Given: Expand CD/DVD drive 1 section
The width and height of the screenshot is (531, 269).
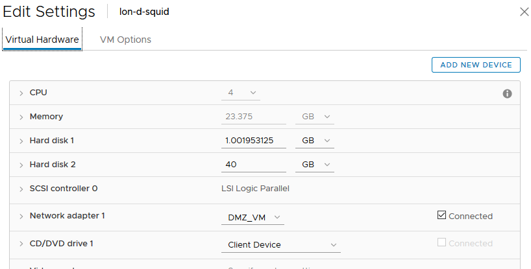Looking at the screenshot, I should point(21,244).
